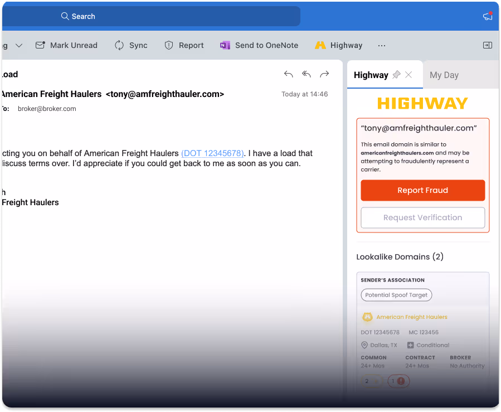Viewport: 501px width, 412px height.
Task: Switch to the Highway tab in side panel
Action: coord(371,75)
